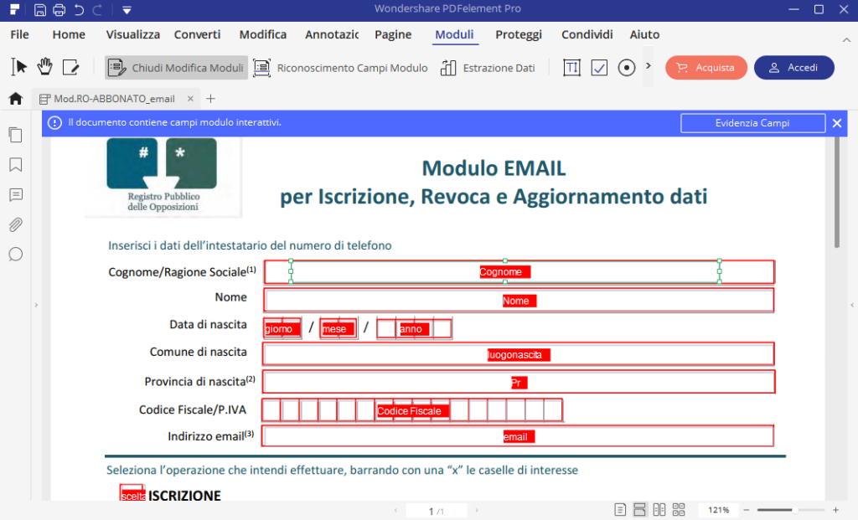Dismiss the interactive form fields notification bar
Screen dimensions: 858x520
tap(837, 123)
